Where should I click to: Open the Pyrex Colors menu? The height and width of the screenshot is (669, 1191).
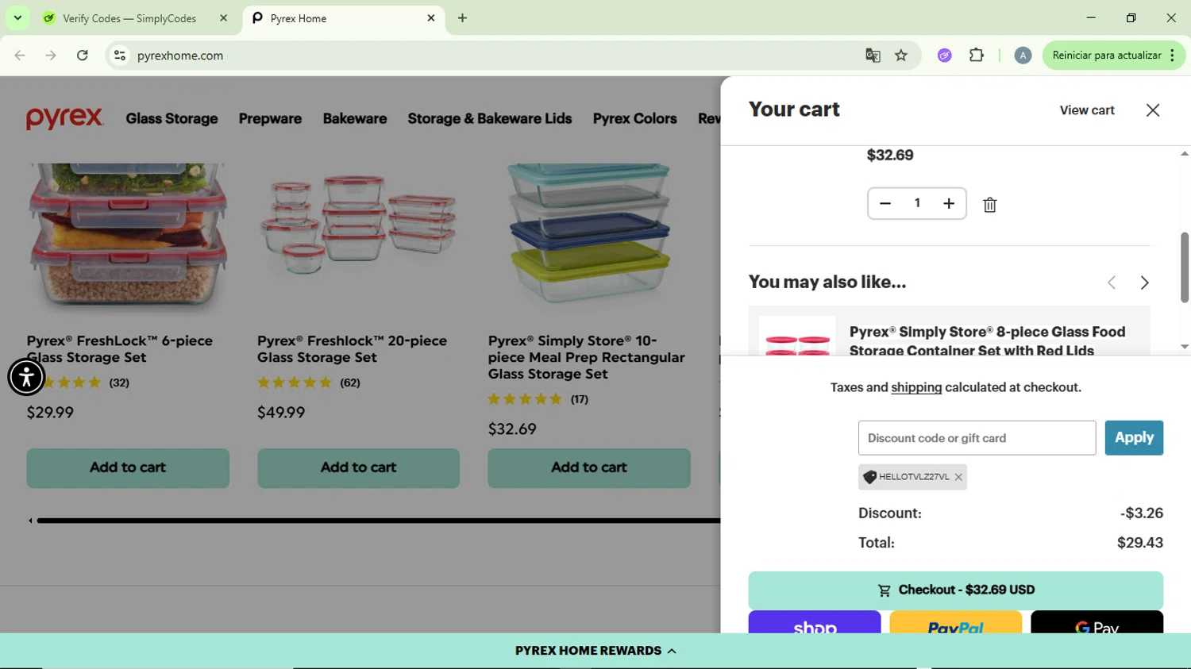[x=634, y=118]
